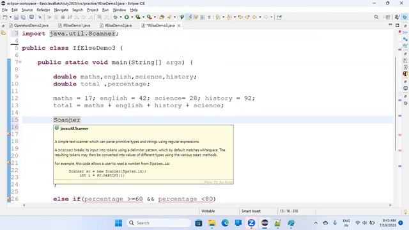Toggle Show Whitespace Characters pilcrow icon

209,17
